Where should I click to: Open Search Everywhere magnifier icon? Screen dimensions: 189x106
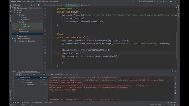178,2
